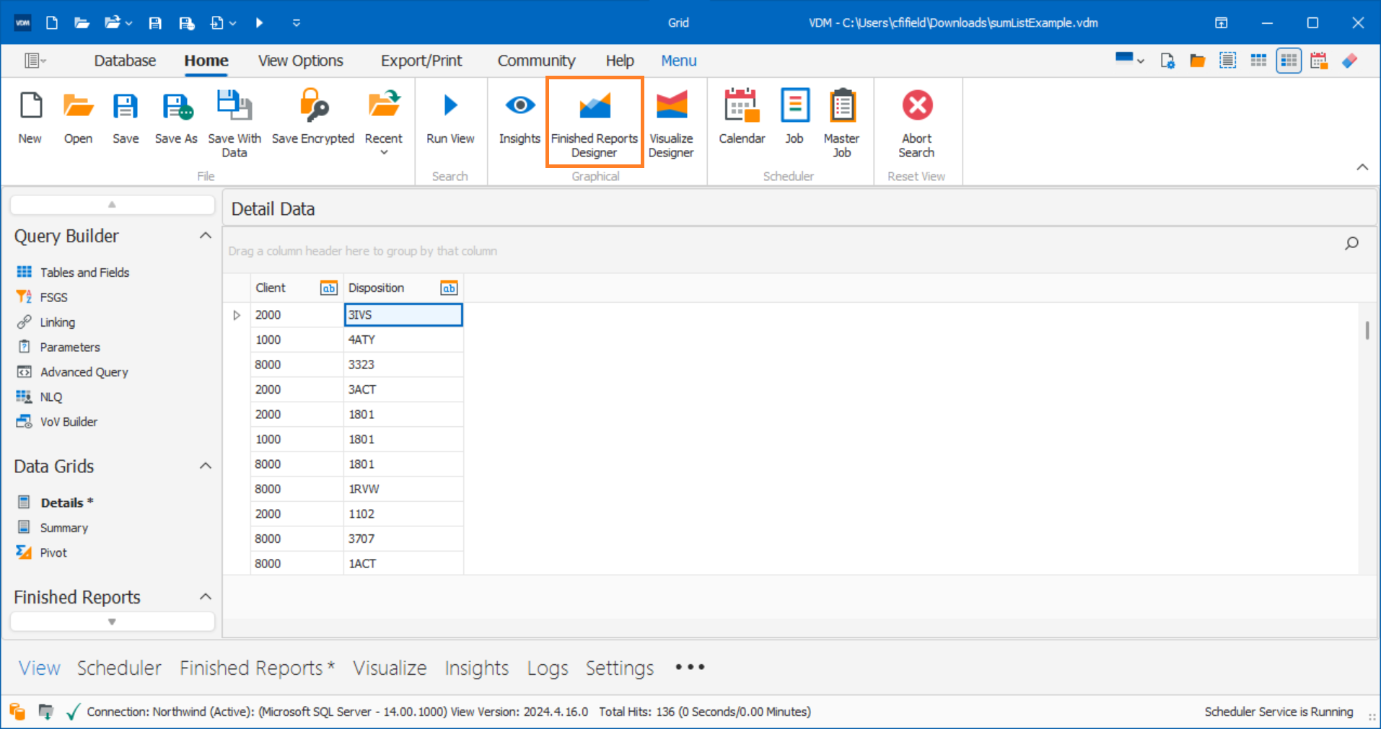Image resolution: width=1381 pixels, height=729 pixels.
Task: Click the sidebar up-arrow scroll bar
Action: point(113,205)
